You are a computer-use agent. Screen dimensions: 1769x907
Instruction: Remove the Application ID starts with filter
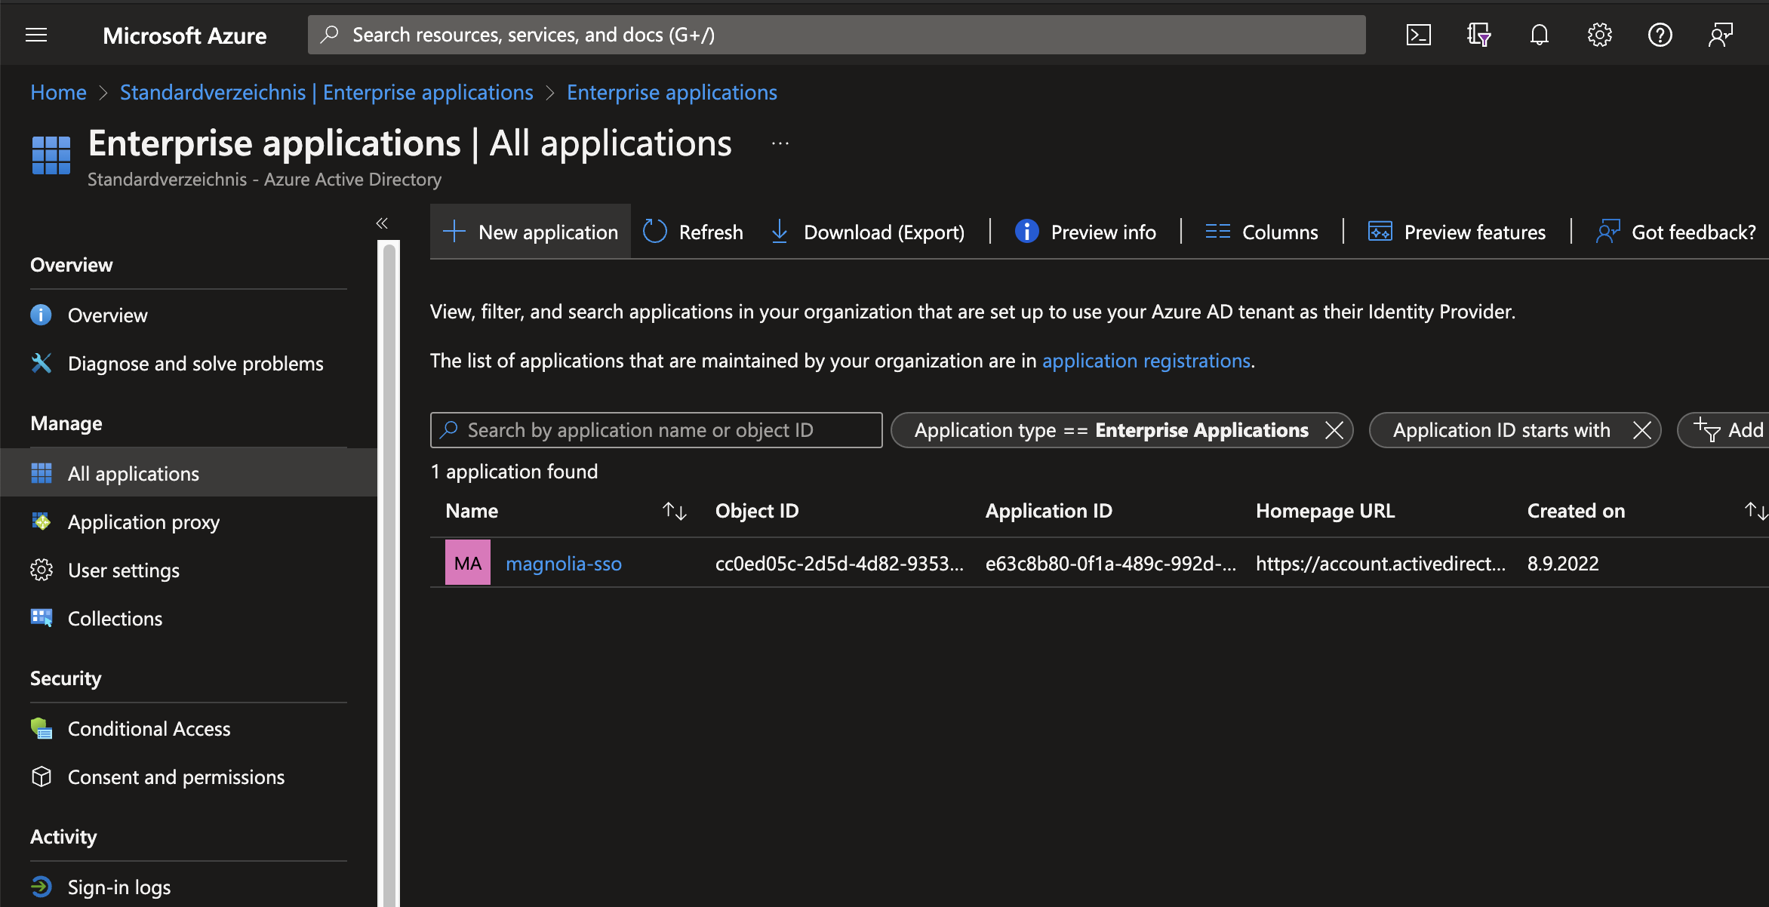click(1642, 430)
